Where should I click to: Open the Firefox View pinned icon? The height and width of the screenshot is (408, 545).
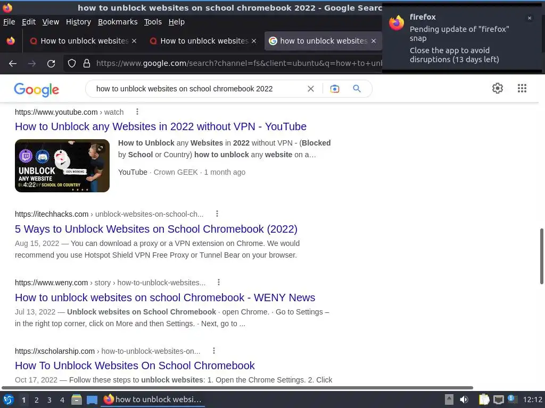(11, 41)
